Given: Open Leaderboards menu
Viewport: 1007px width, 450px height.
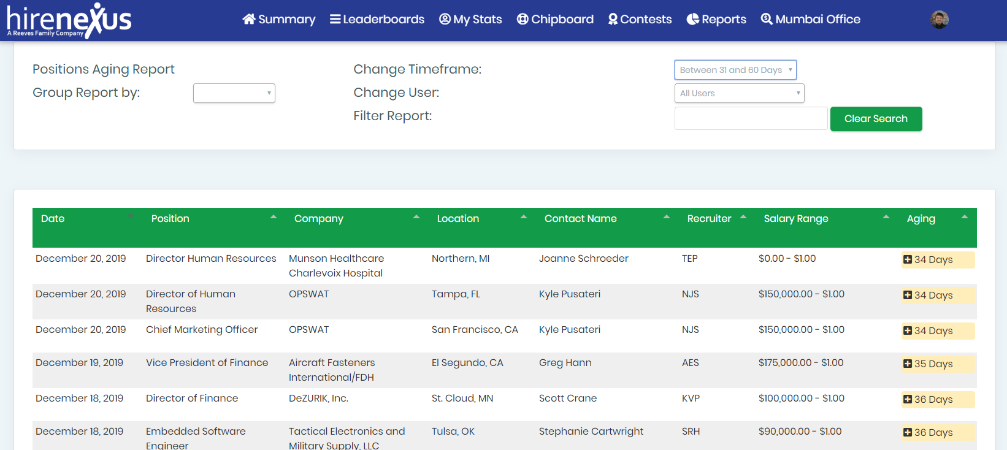Looking at the screenshot, I should 377,19.
